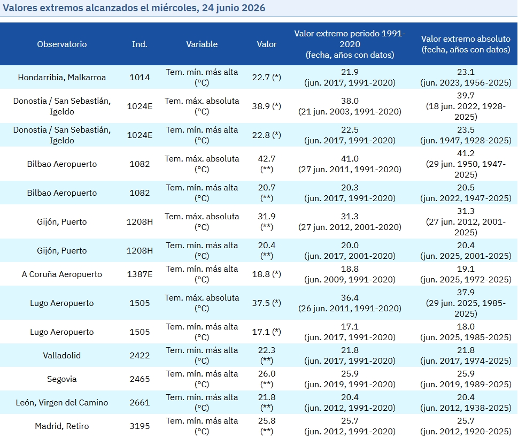The width and height of the screenshot is (518, 437).
Task: Select León, Virgen del Camino row
Action: (259, 402)
